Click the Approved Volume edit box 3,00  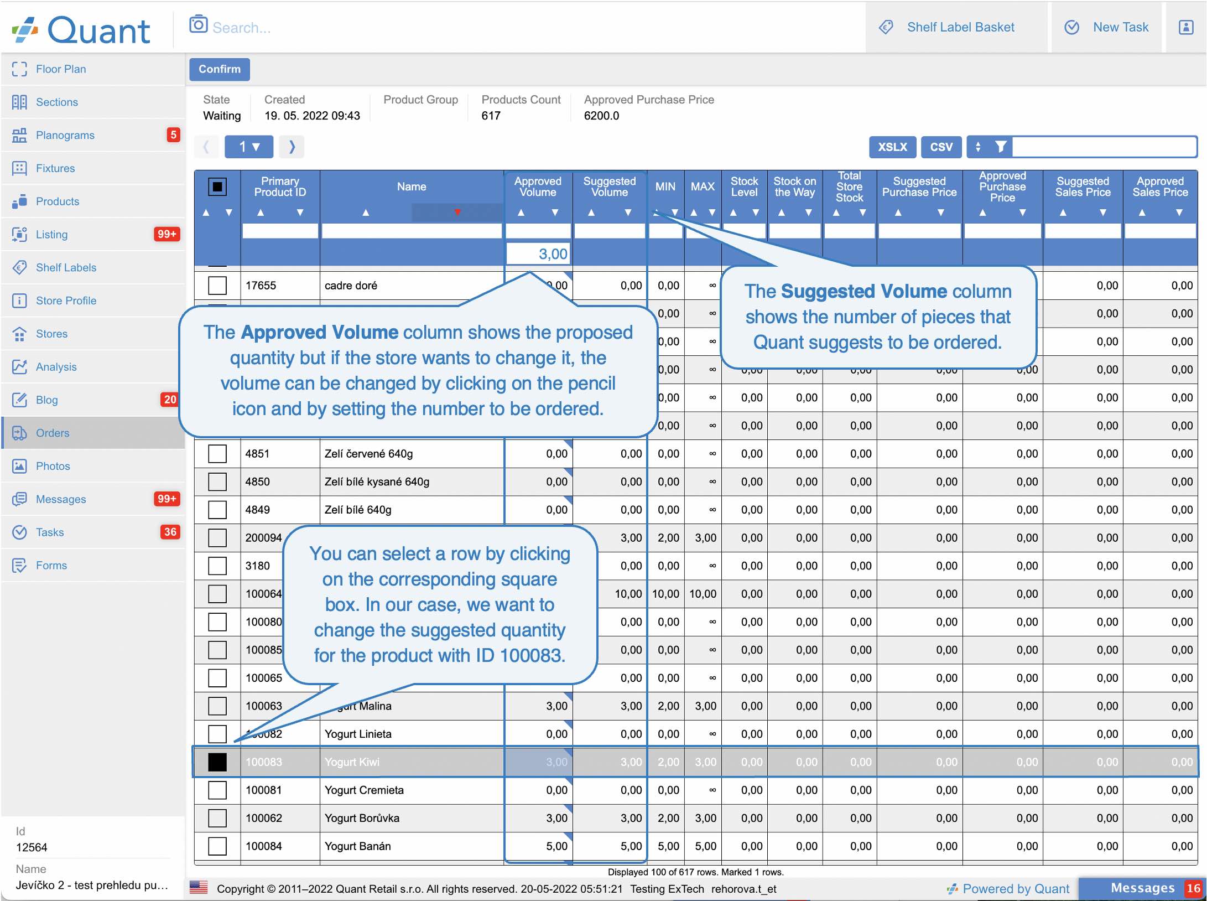[538, 254]
